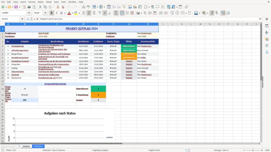Screen dimensions: 271x152
Task: Click the Insert Comment speech bubble
Action: click(158, 7)
